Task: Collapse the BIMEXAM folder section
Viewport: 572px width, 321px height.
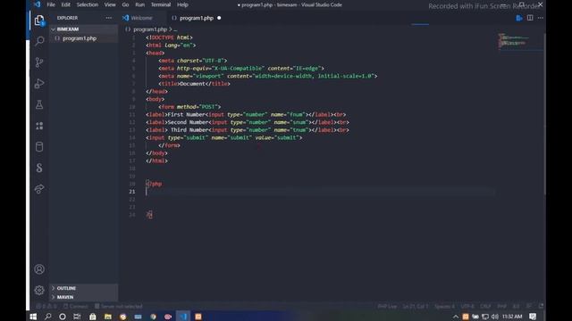Action: (83, 29)
